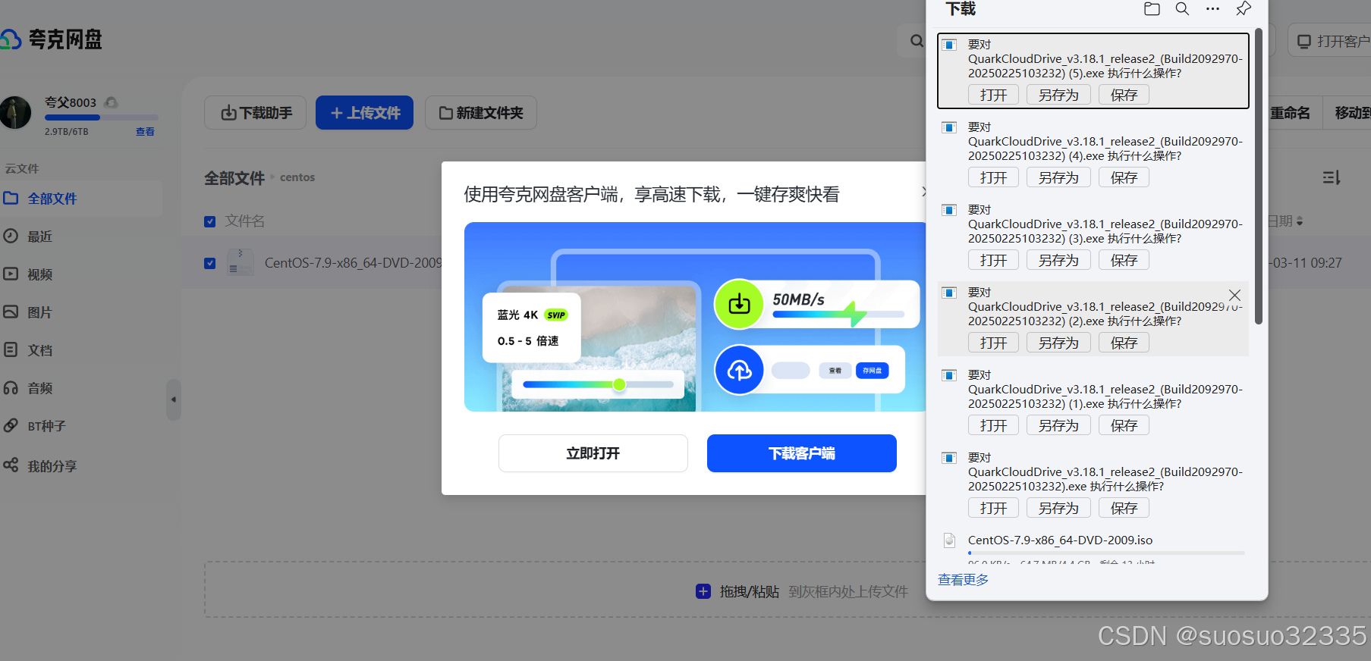
Task: Click 打开 for the (1).exe download
Action: [993, 425]
